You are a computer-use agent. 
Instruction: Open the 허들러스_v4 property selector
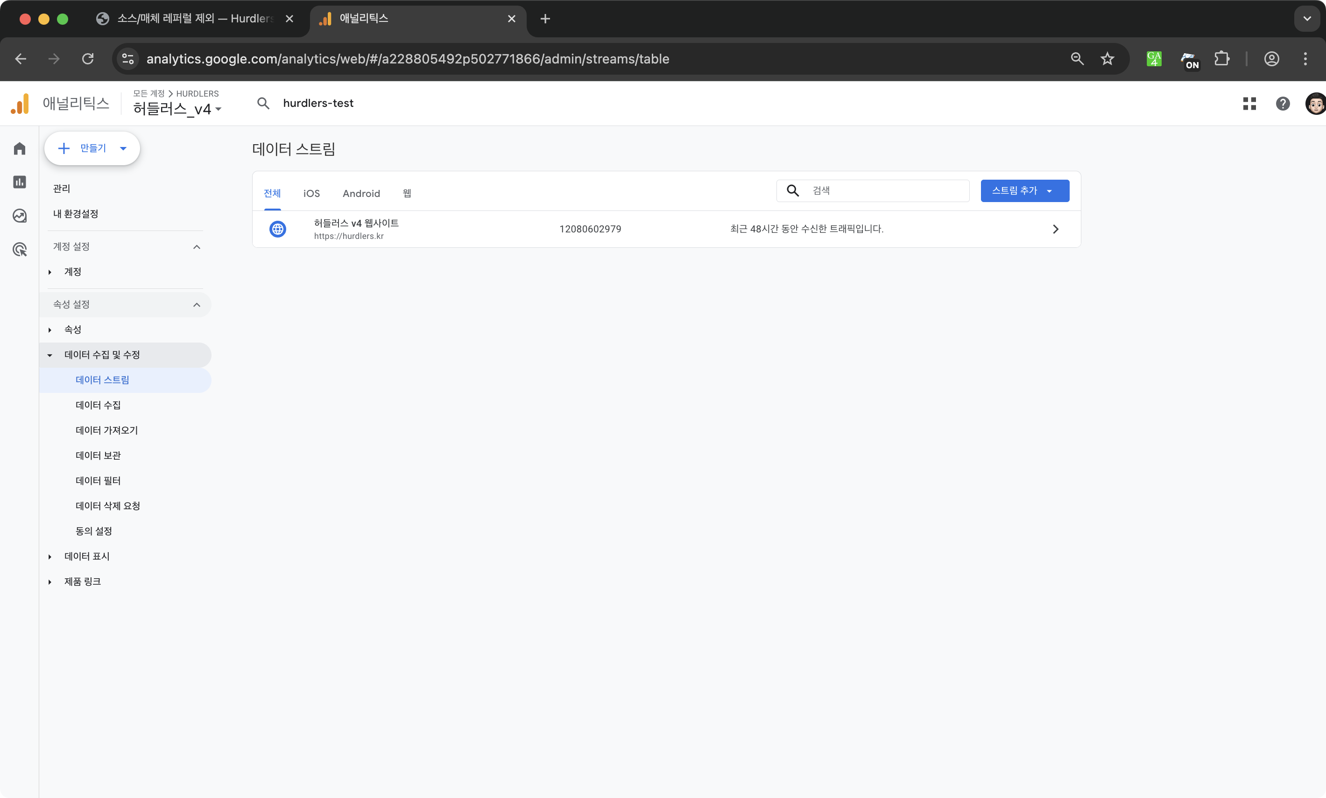pos(177,109)
